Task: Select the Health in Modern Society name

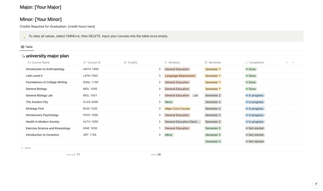Action: click(x=42, y=122)
